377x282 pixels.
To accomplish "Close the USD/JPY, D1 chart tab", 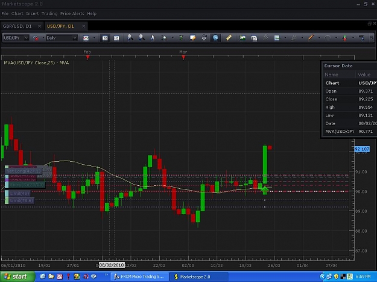I will tap(84, 26).
